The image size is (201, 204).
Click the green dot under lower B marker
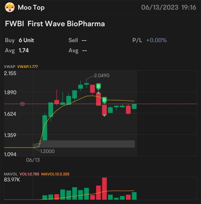pos(104,115)
